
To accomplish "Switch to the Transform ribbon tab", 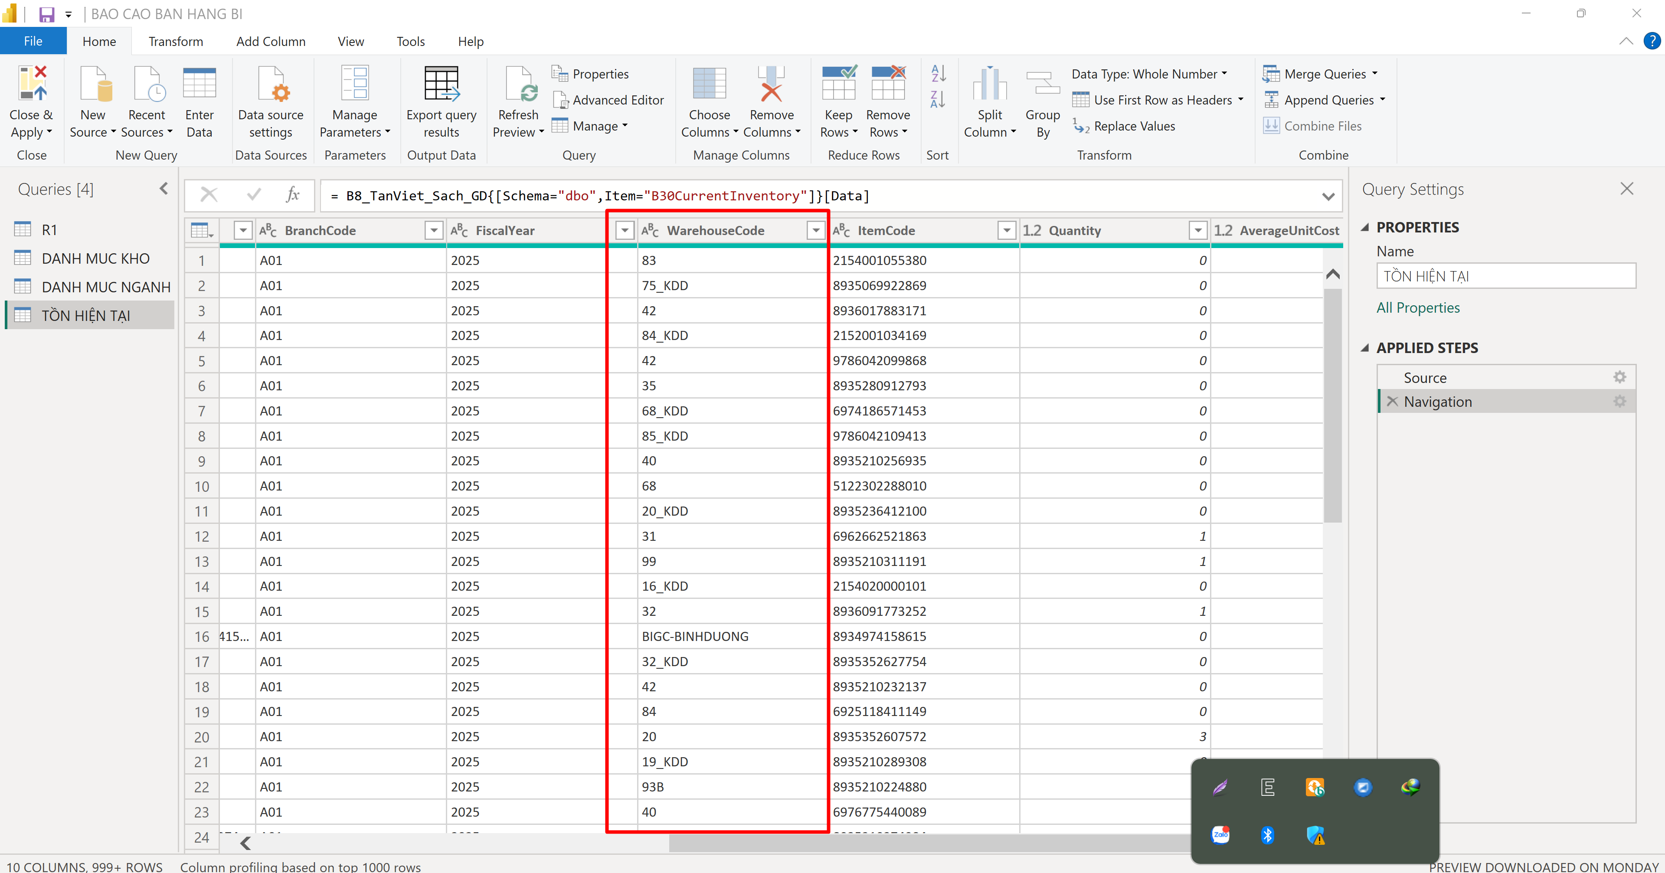I will (175, 41).
